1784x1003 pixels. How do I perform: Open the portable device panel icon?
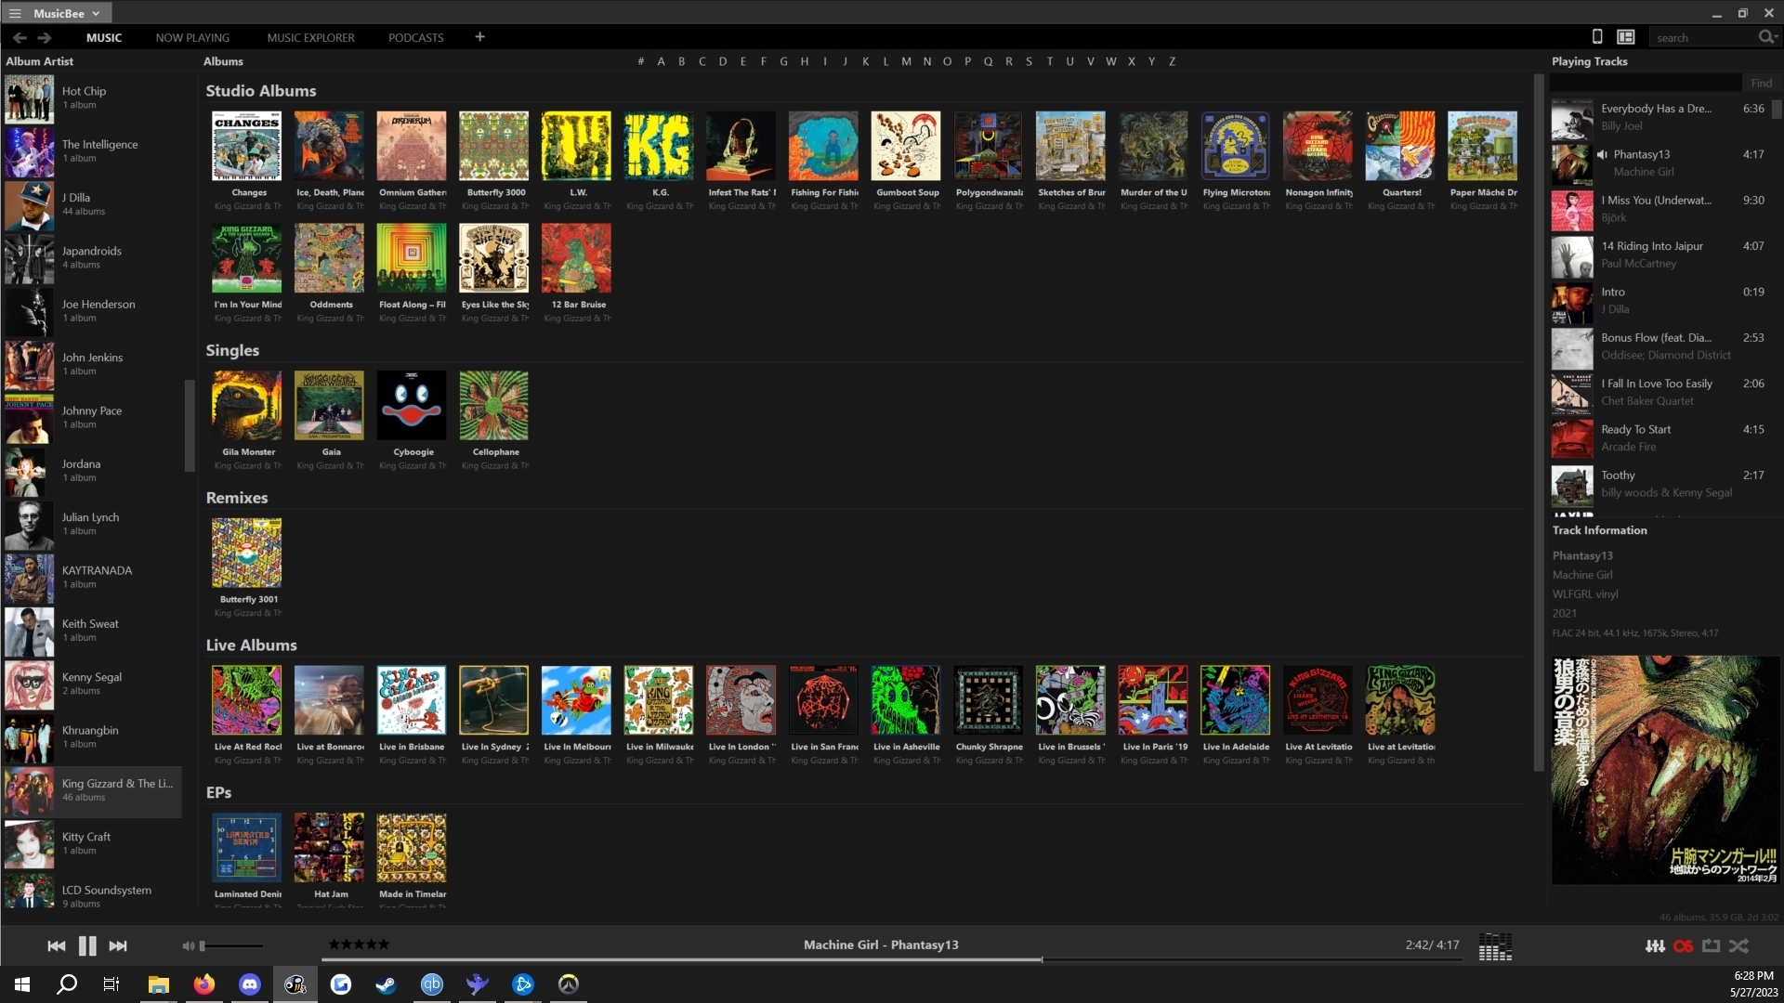1597,37
